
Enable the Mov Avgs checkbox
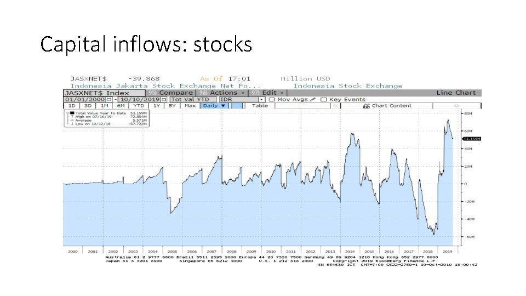point(272,99)
